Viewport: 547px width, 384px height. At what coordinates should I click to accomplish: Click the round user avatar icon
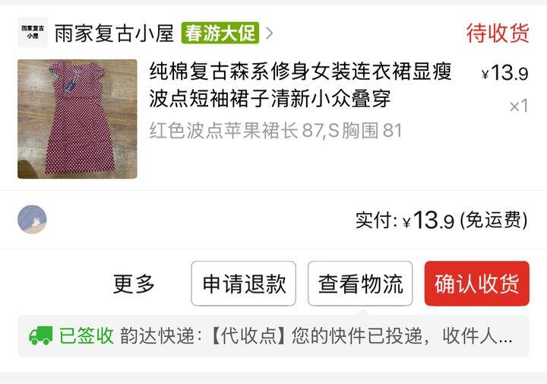(32, 220)
